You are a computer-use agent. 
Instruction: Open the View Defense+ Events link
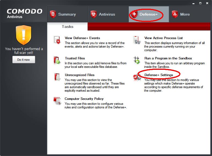click(x=82, y=38)
